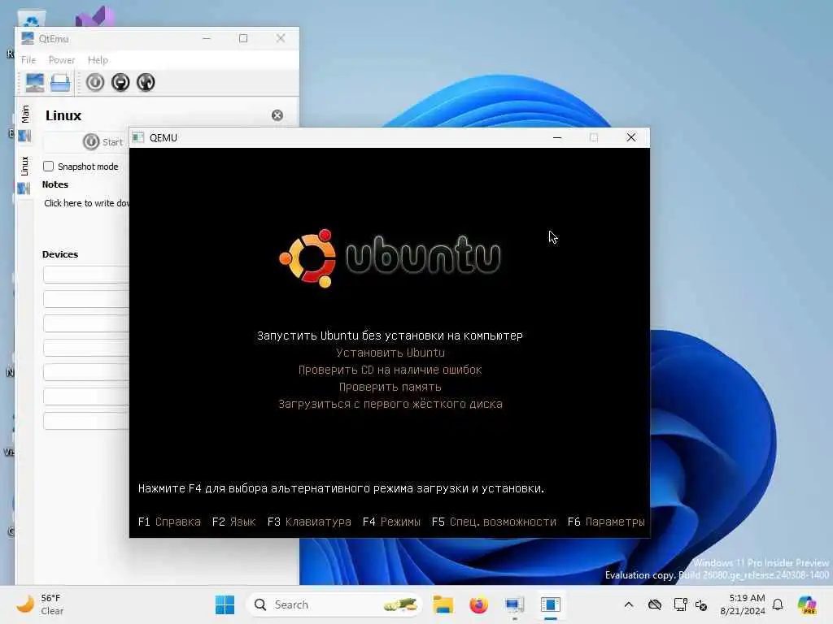
Task: Open the Help menu in QtEmu
Action: click(98, 60)
